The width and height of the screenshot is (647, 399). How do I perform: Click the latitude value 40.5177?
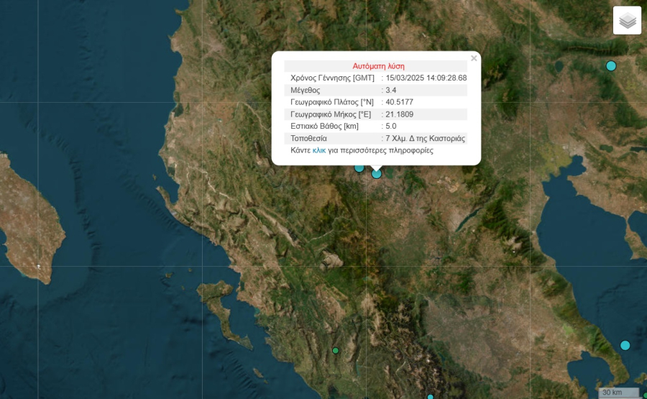(400, 102)
